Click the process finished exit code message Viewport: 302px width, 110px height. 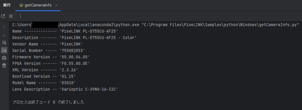coord(48,102)
